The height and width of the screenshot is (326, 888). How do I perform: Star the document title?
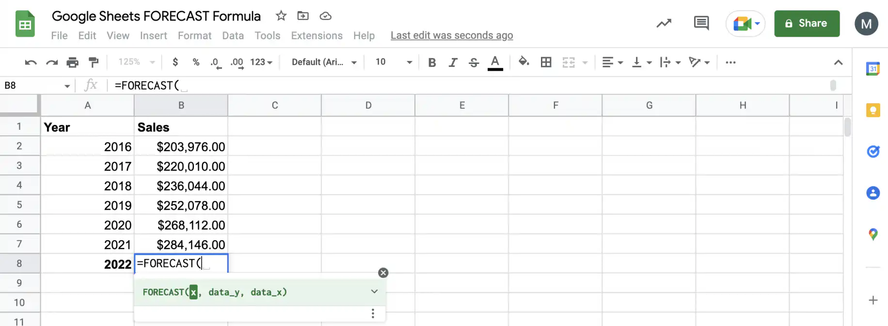(x=281, y=16)
